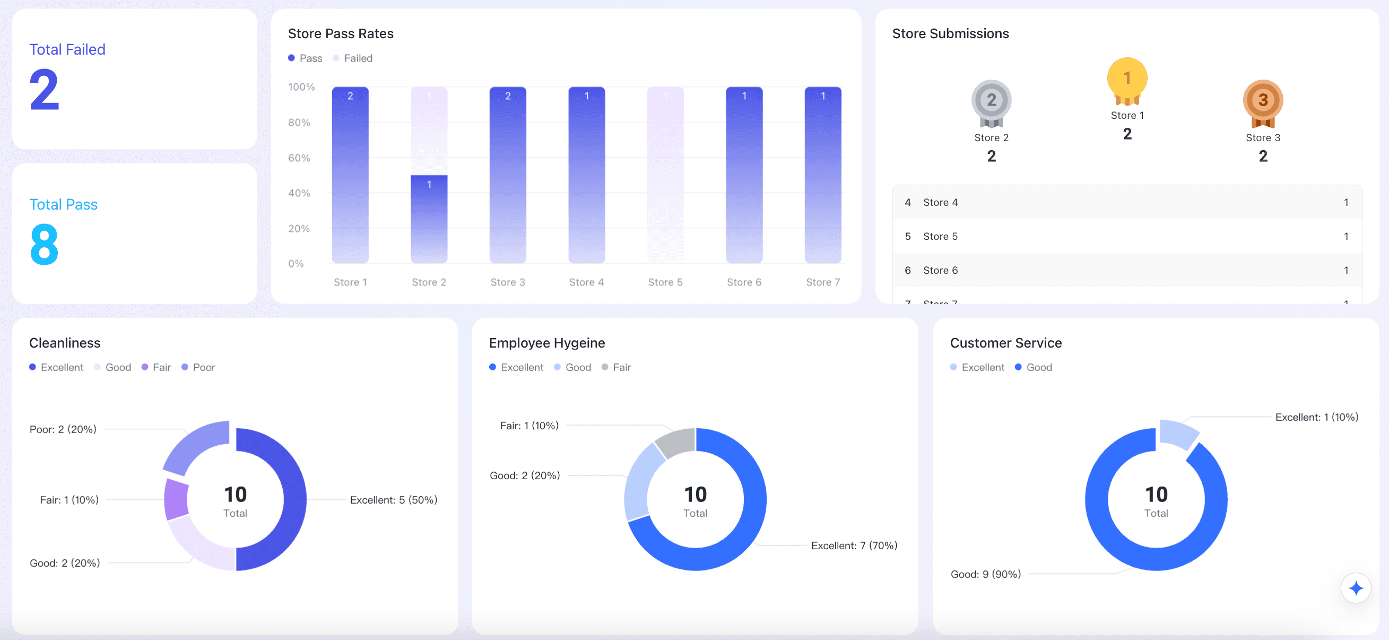Select the Store 6 row in submissions list

[1127, 270]
